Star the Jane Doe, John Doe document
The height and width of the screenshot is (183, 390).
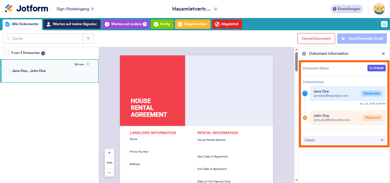tap(88, 64)
